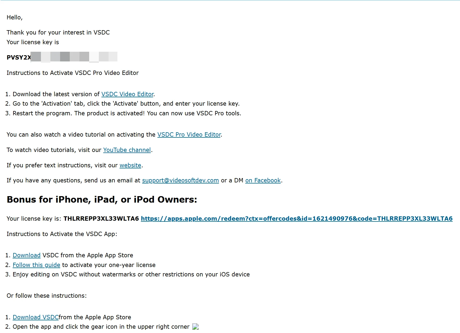
Task: Click the 'Your license key is' line under the greeting
Action: (33, 42)
